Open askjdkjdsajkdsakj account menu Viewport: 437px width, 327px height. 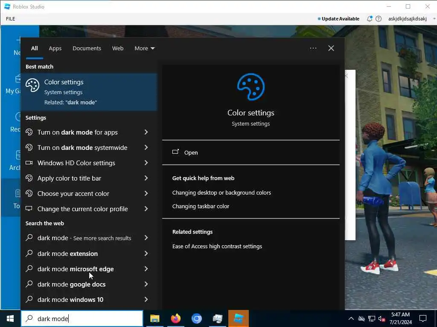pyautogui.click(x=408, y=19)
